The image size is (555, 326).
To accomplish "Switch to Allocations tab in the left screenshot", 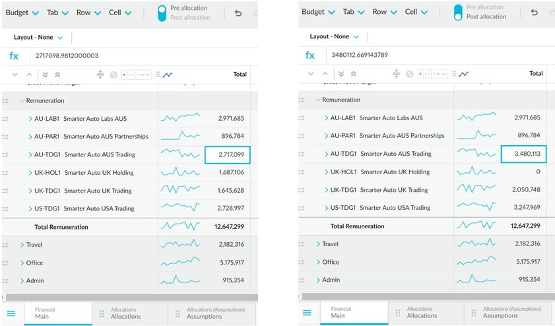I will tap(125, 313).
